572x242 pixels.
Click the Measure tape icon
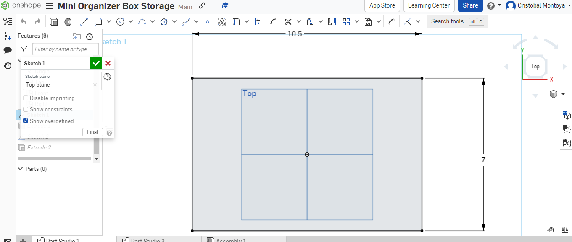[x=551, y=229]
